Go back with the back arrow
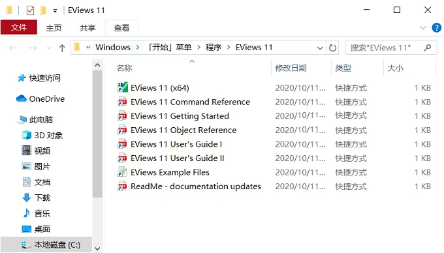Screen dimensions: 444x253 [x=13, y=48]
